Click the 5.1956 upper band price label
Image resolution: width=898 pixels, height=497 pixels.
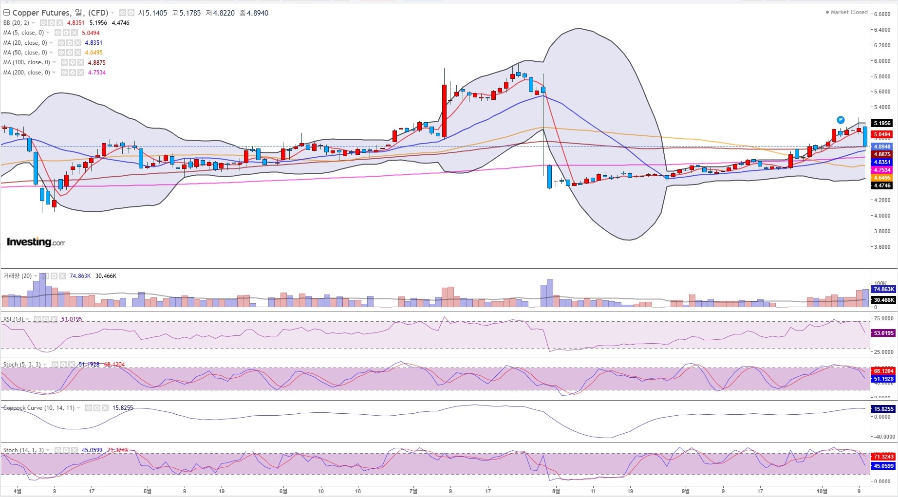(882, 123)
